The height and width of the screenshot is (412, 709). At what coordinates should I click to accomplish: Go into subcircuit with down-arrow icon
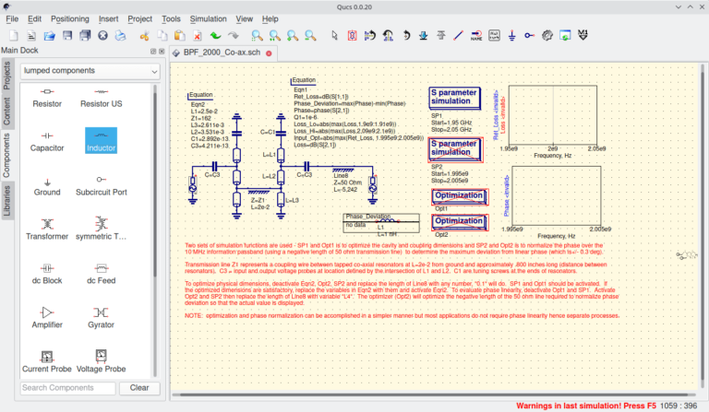tap(423, 35)
